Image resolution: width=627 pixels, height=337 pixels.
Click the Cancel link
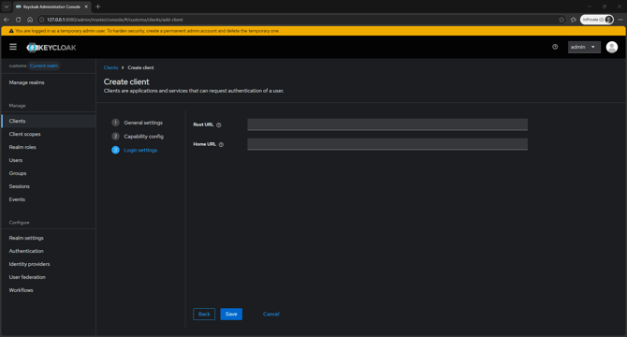[271, 314]
